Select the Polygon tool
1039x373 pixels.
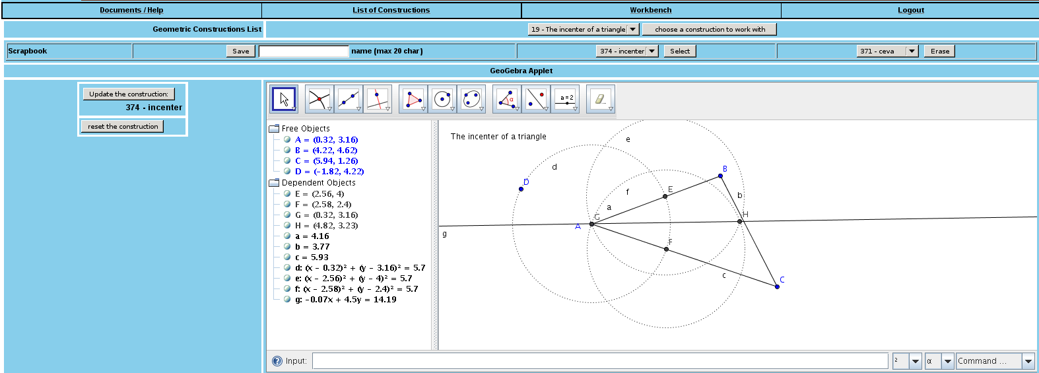pos(413,99)
